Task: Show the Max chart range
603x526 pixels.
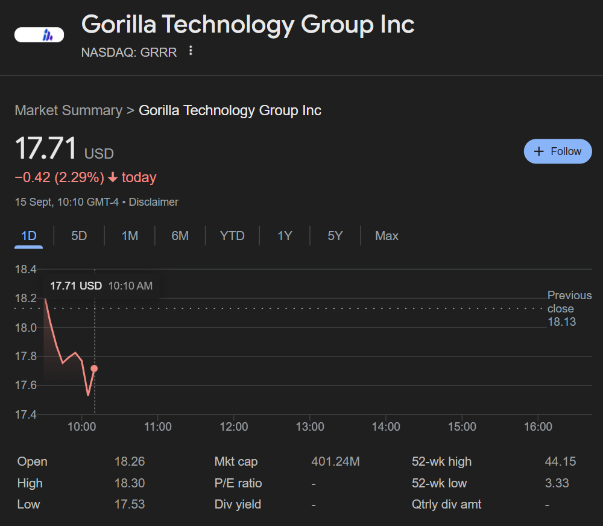Action: pos(387,236)
